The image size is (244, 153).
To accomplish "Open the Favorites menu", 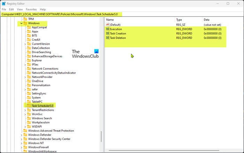I will click(x=31, y=9).
